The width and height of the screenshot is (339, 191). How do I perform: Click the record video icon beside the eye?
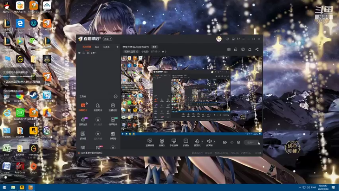point(225,142)
